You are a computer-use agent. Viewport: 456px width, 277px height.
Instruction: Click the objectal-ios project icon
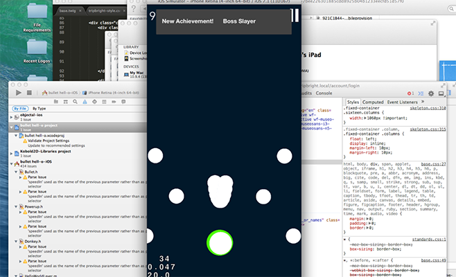click(17, 117)
